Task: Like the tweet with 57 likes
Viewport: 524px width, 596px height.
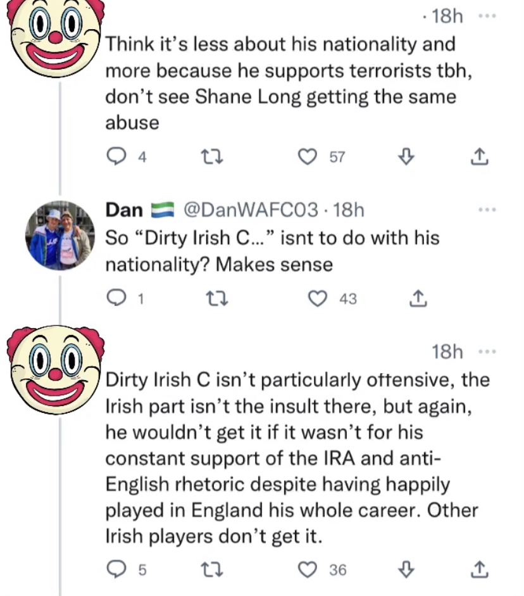Action: (308, 157)
